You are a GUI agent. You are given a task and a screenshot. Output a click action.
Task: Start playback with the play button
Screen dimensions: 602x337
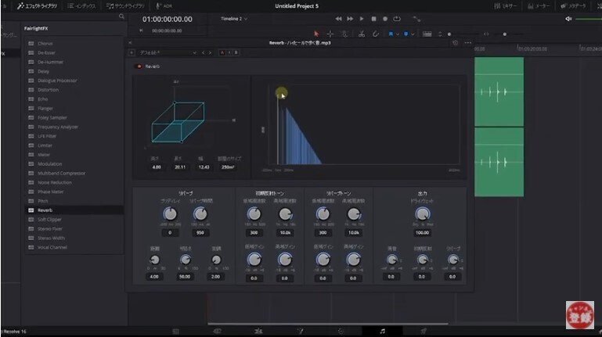click(362, 19)
